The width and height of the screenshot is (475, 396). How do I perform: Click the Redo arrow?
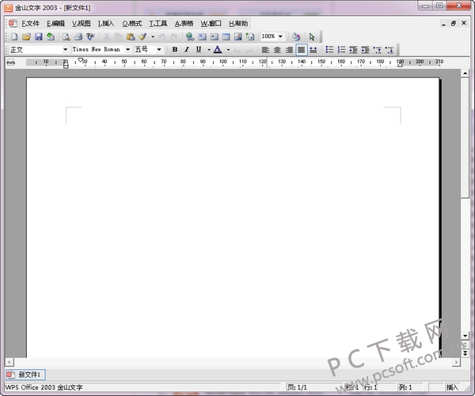(174, 36)
